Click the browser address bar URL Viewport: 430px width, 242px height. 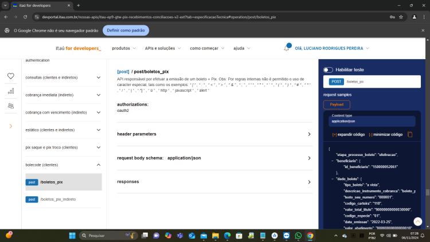click(159, 17)
